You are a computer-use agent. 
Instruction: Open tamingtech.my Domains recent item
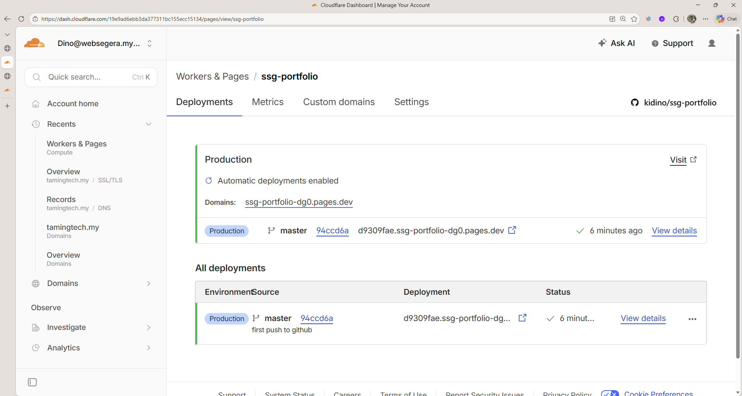point(73,231)
